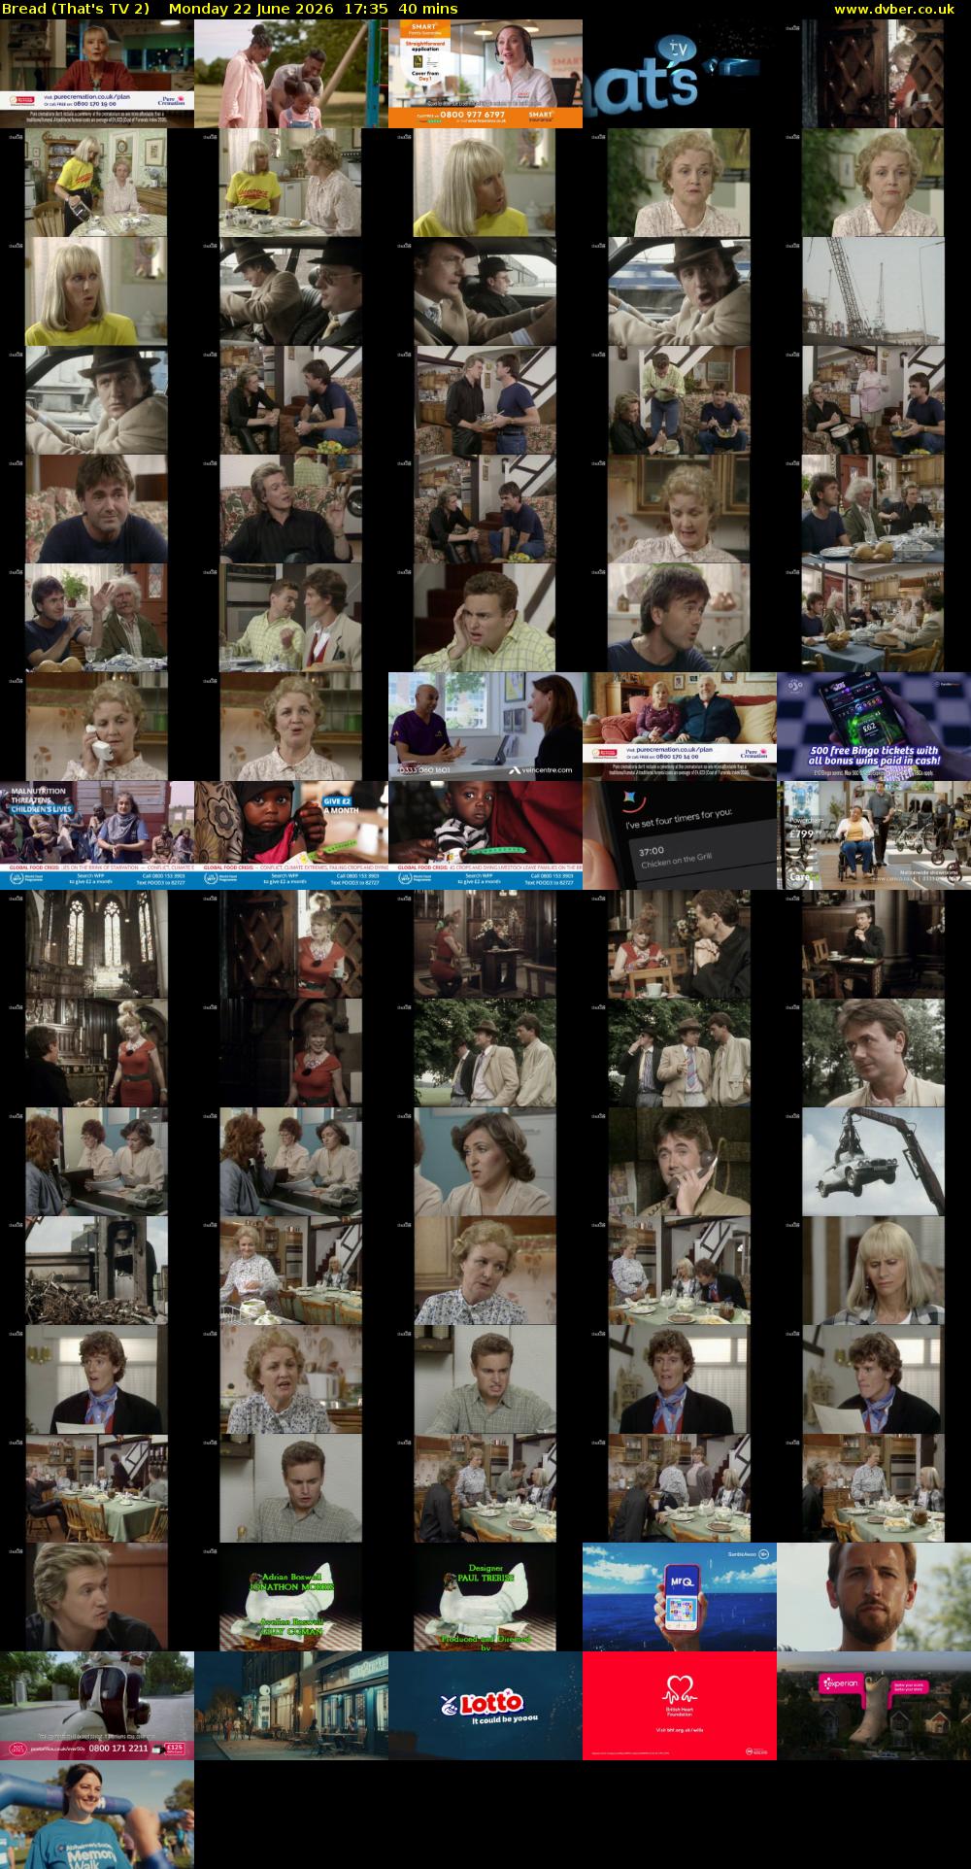Select the church stained glass window thumbnail
971x1869 pixels.
pyautogui.click(x=97, y=944)
